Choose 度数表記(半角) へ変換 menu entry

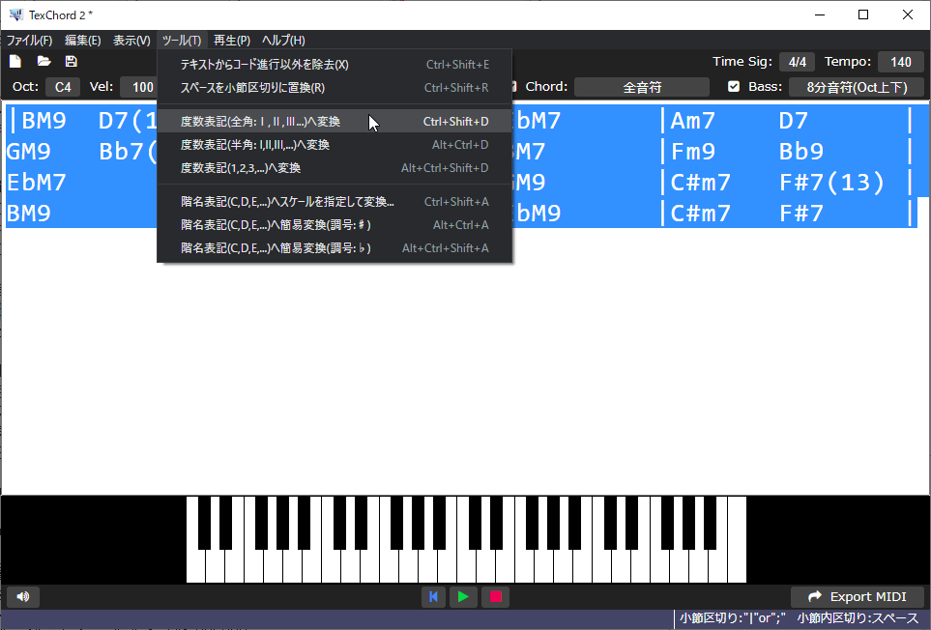335,145
